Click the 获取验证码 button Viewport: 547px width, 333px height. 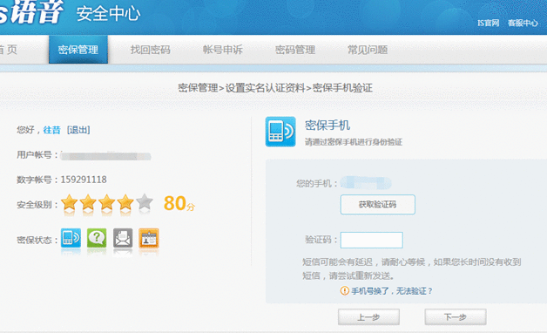378,205
